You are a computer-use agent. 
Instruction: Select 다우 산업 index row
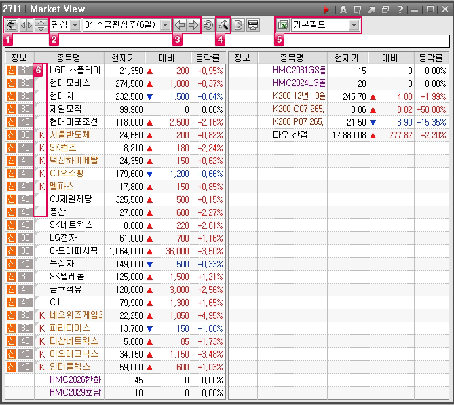pos(290,135)
